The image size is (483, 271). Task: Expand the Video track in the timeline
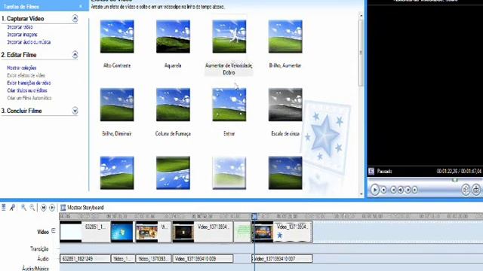(x=54, y=230)
